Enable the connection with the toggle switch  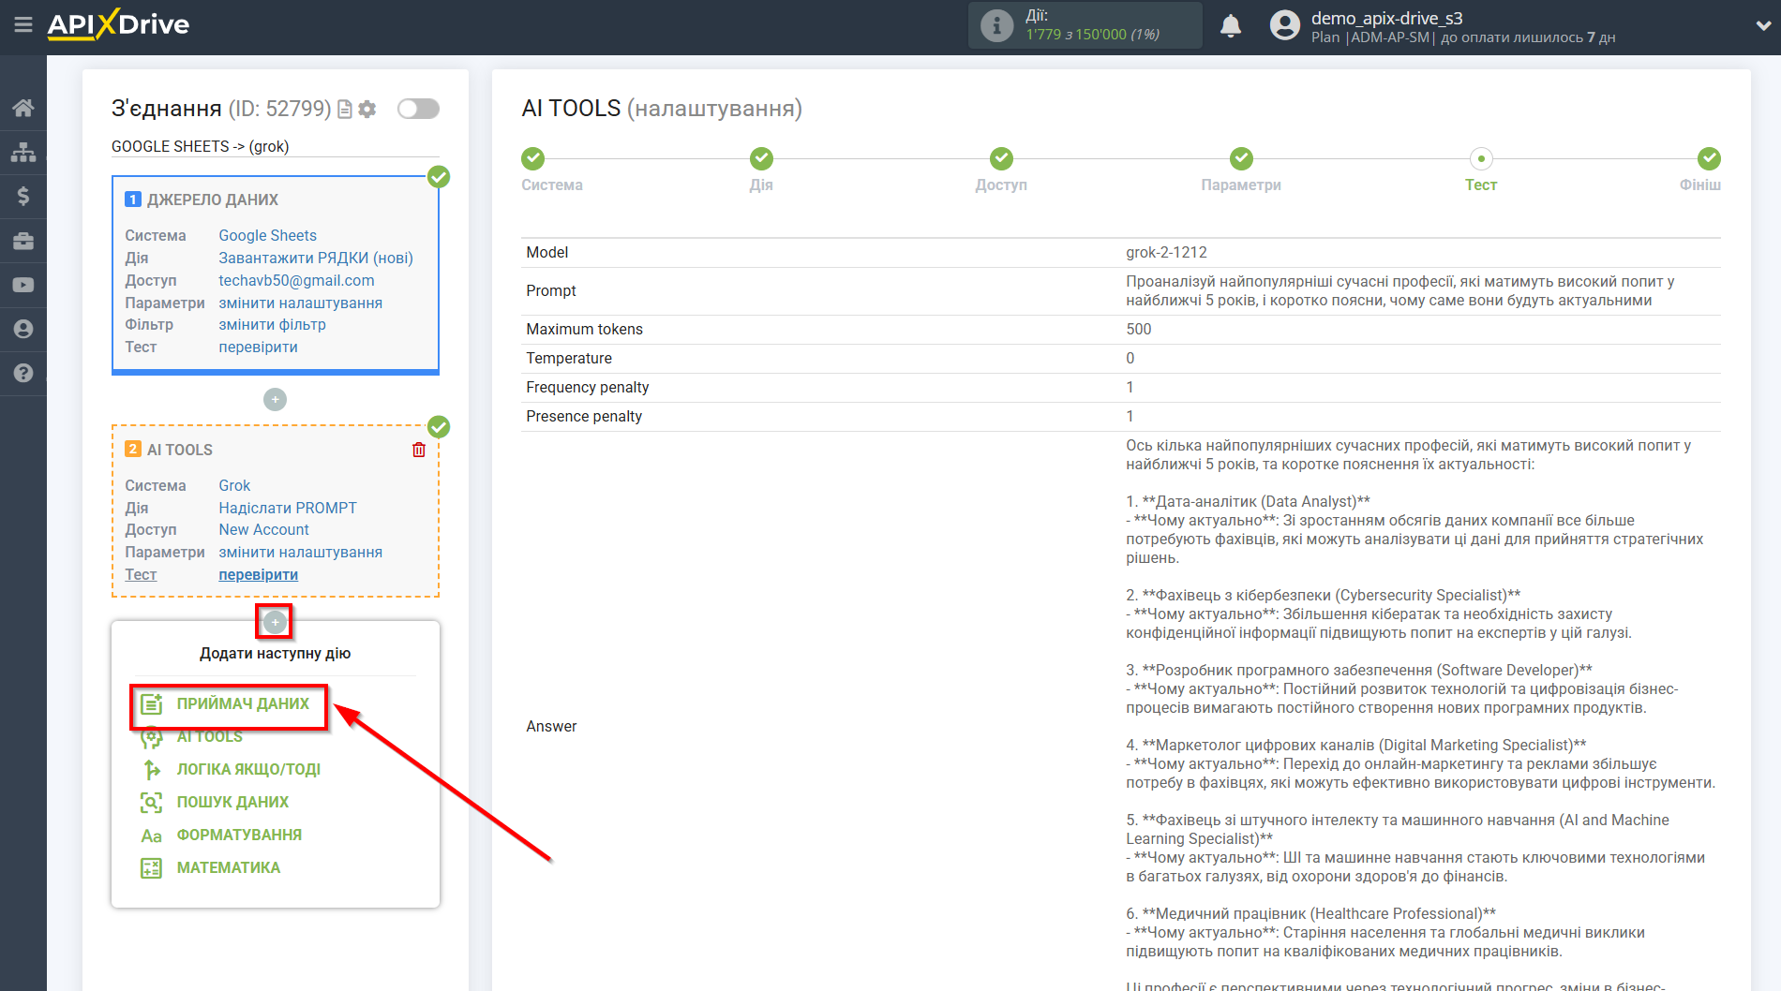tap(418, 109)
